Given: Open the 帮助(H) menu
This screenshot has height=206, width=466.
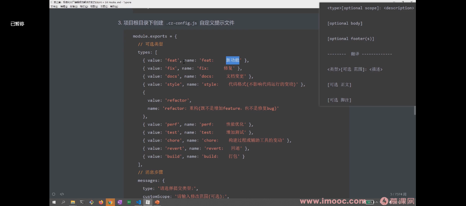Looking at the screenshot, I should click(x=114, y=6).
